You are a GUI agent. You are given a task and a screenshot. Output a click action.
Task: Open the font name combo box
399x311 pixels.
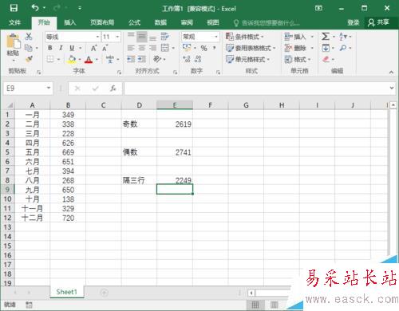pyautogui.click(x=73, y=37)
